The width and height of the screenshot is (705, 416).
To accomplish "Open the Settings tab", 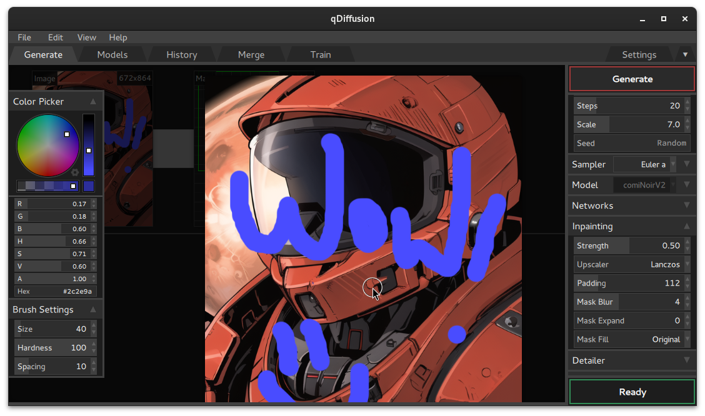I will tap(639, 55).
